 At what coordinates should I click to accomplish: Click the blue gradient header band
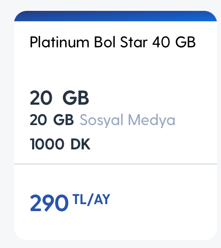(115, 16)
